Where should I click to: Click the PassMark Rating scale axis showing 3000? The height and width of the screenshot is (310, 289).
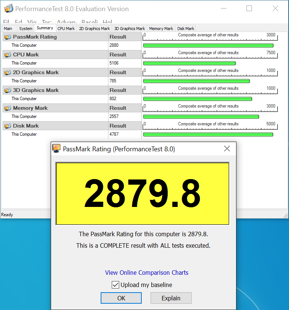210,37
